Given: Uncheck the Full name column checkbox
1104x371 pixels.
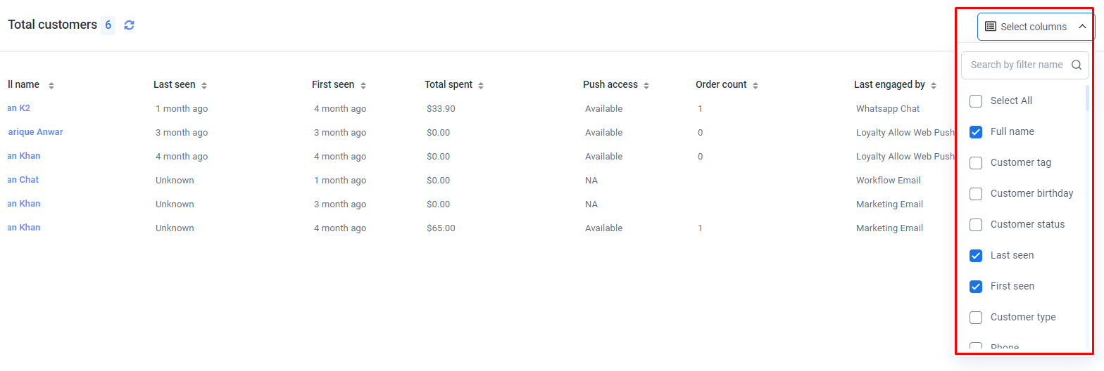Looking at the screenshot, I should pyautogui.click(x=976, y=132).
